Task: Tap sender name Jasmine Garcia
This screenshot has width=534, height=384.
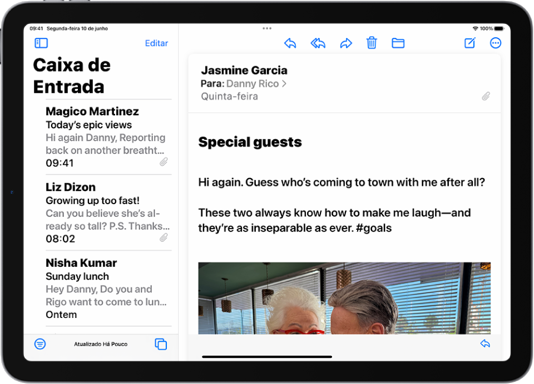Action: 244,70
